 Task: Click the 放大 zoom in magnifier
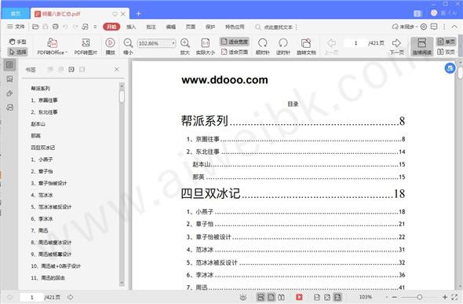185,43
